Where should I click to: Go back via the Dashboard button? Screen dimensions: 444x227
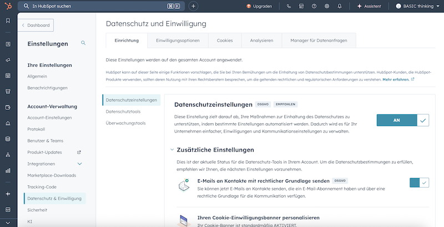(x=36, y=25)
